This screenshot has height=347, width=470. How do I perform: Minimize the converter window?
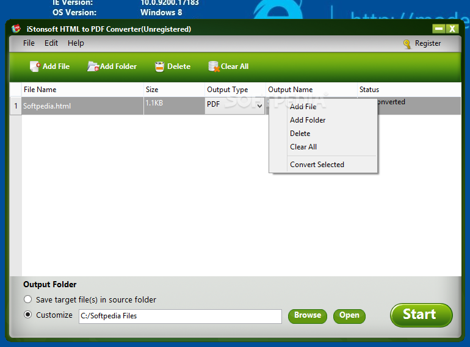439,29
